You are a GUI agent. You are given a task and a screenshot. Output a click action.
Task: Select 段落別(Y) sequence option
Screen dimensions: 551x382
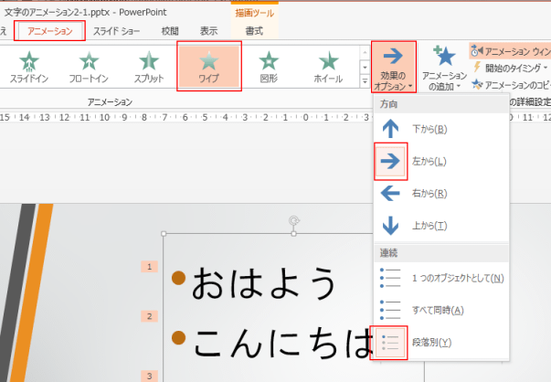click(x=441, y=342)
